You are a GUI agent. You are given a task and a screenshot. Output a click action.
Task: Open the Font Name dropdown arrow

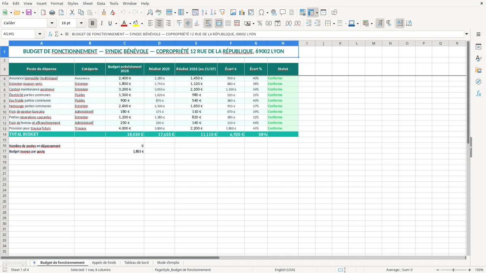[x=52, y=23]
